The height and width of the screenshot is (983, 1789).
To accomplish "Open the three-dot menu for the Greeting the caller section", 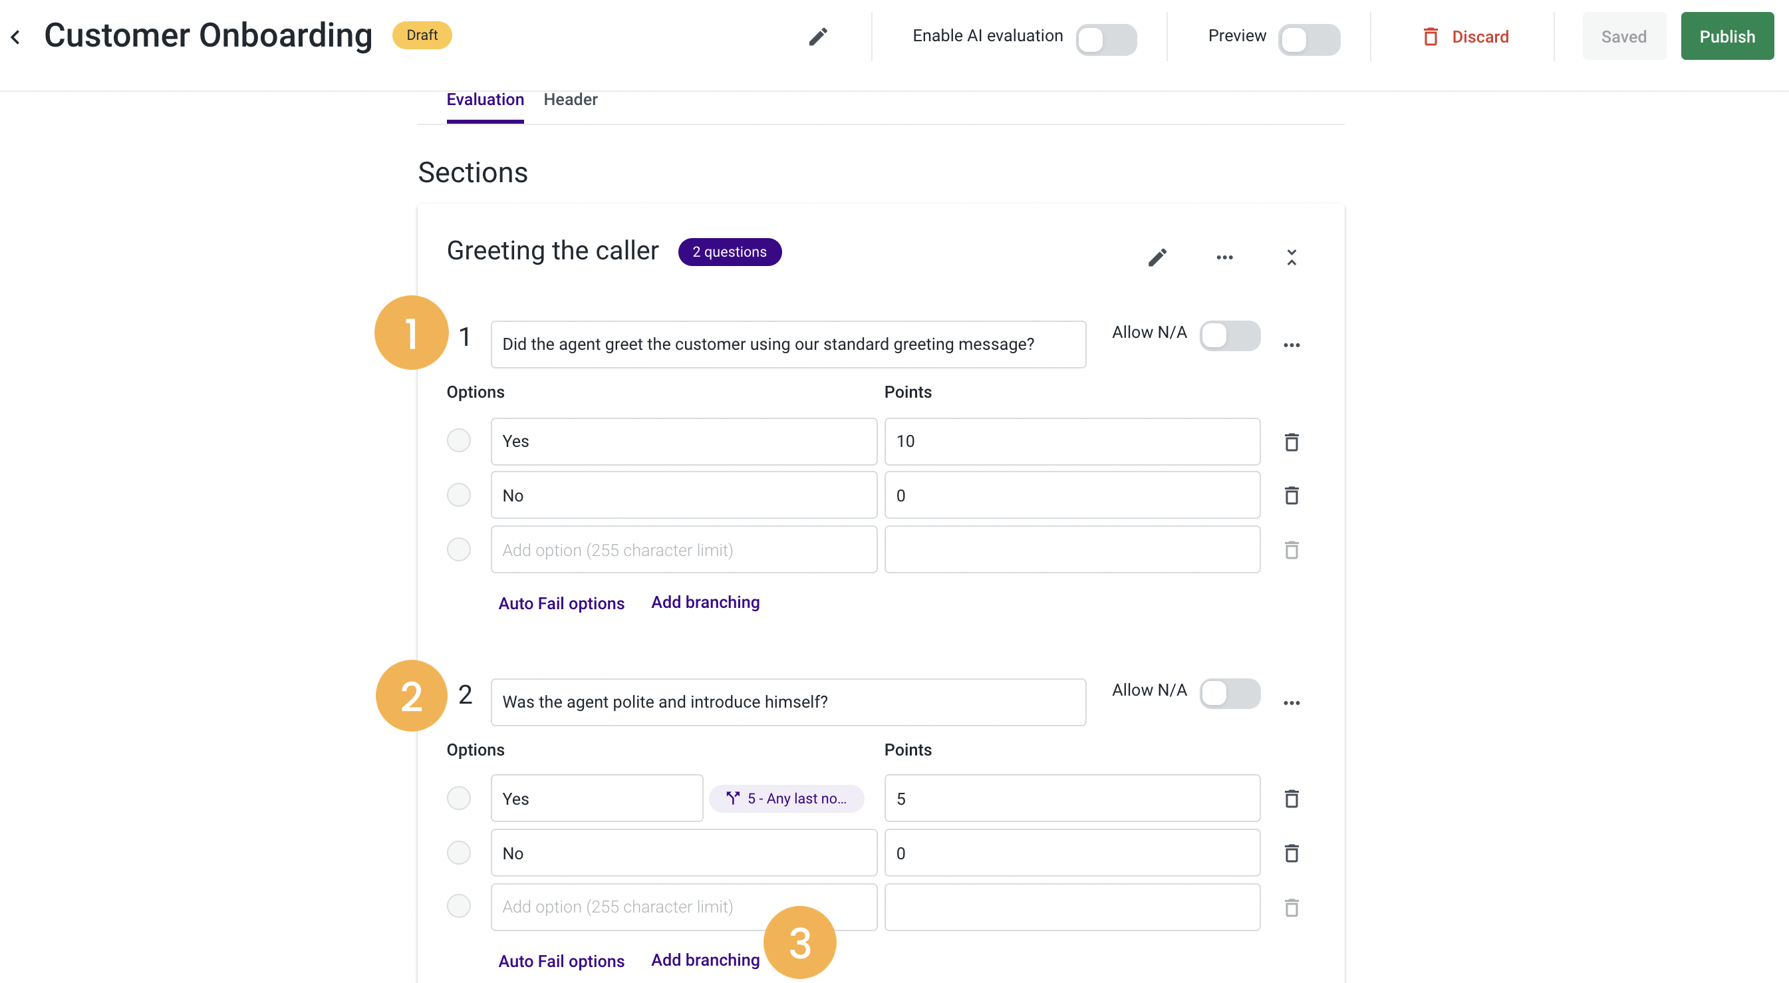I will point(1224,258).
